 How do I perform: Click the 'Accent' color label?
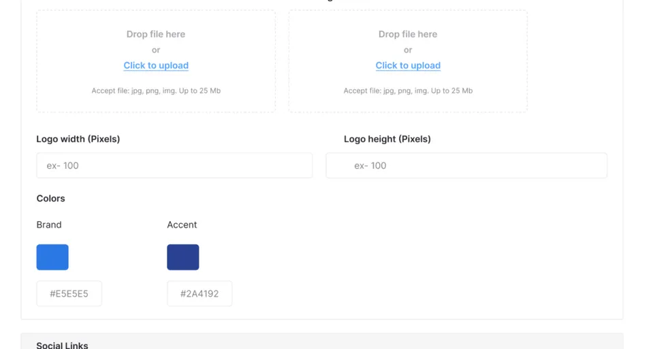pyautogui.click(x=182, y=225)
